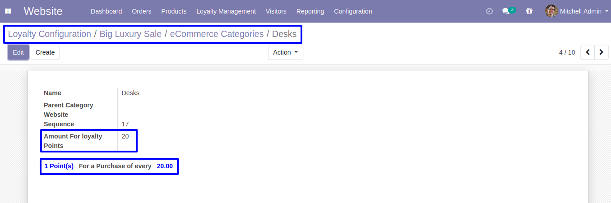Open Mitchell Admin user menu caret
The height and width of the screenshot is (203, 611).
coord(606,11)
